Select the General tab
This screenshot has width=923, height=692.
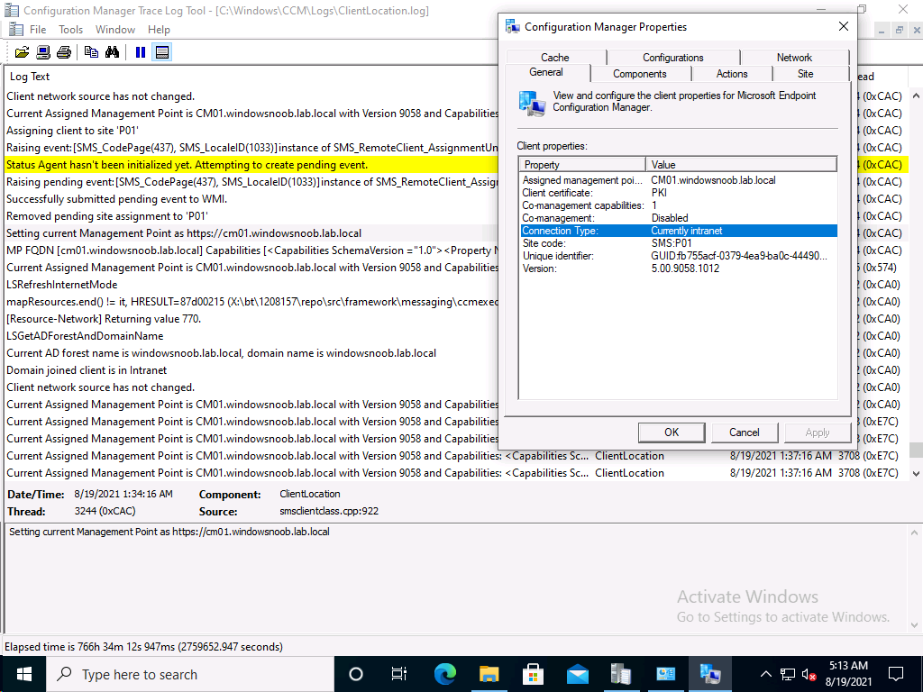(546, 72)
